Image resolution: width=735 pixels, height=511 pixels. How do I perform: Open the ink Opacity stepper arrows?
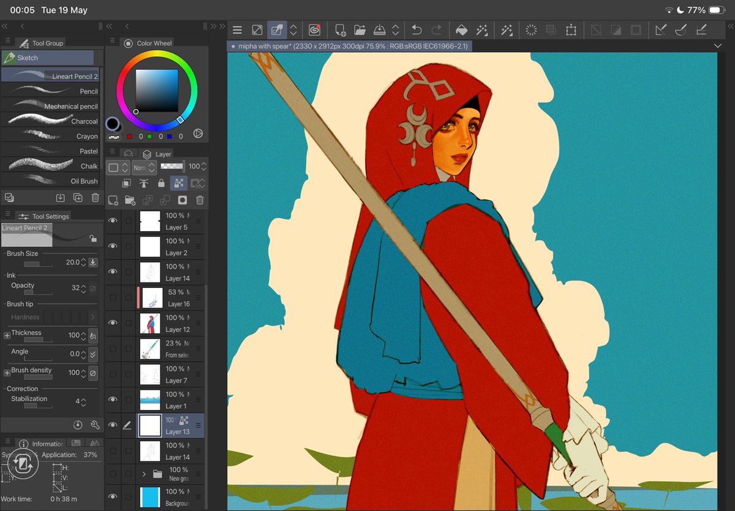pyautogui.click(x=83, y=288)
